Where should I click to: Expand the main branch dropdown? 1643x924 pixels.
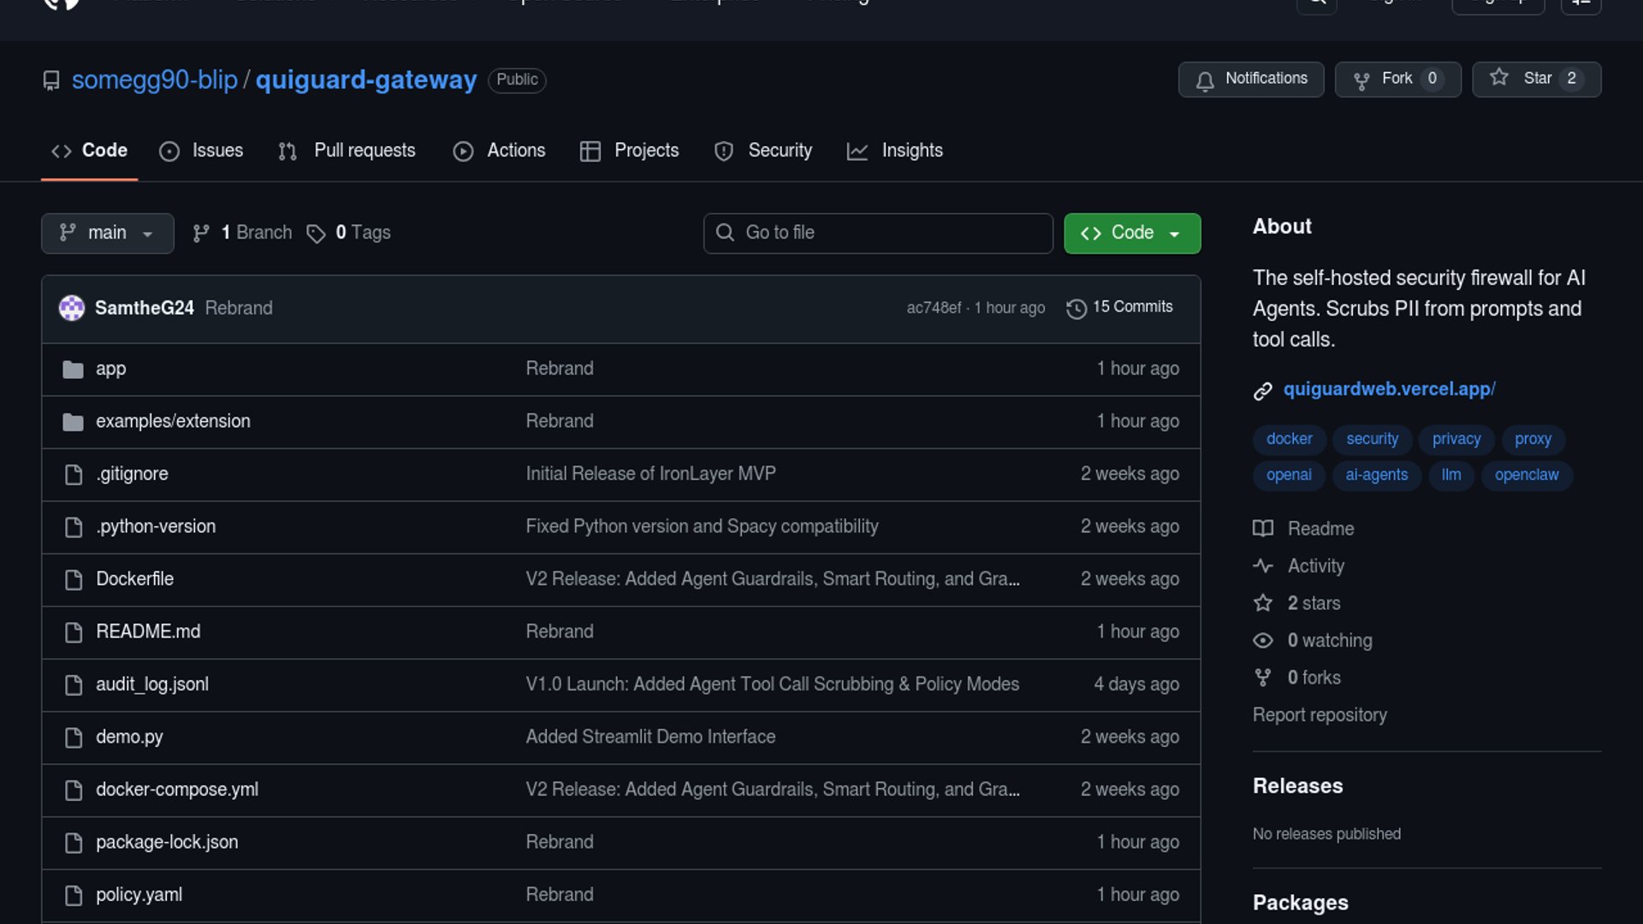click(107, 233)
